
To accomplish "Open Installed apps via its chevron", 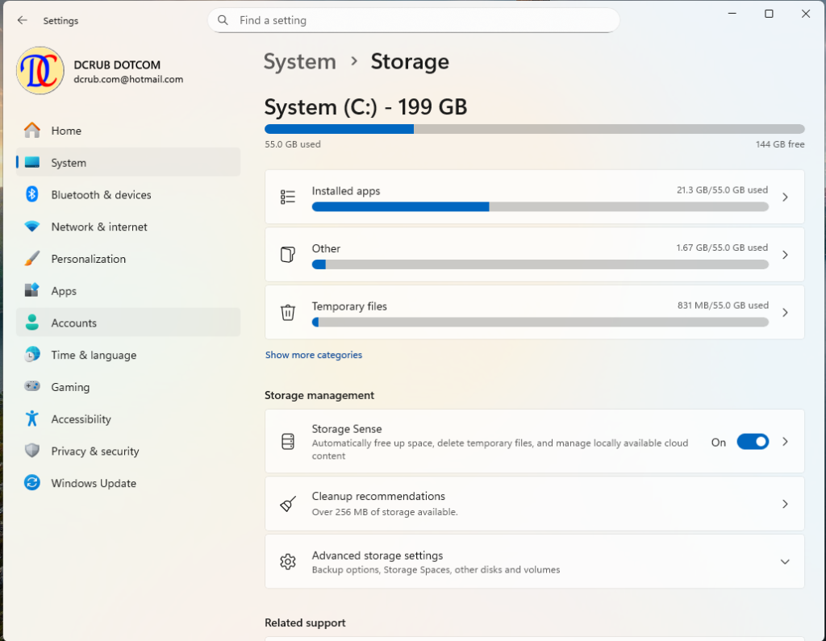I will tap(785, 197).
